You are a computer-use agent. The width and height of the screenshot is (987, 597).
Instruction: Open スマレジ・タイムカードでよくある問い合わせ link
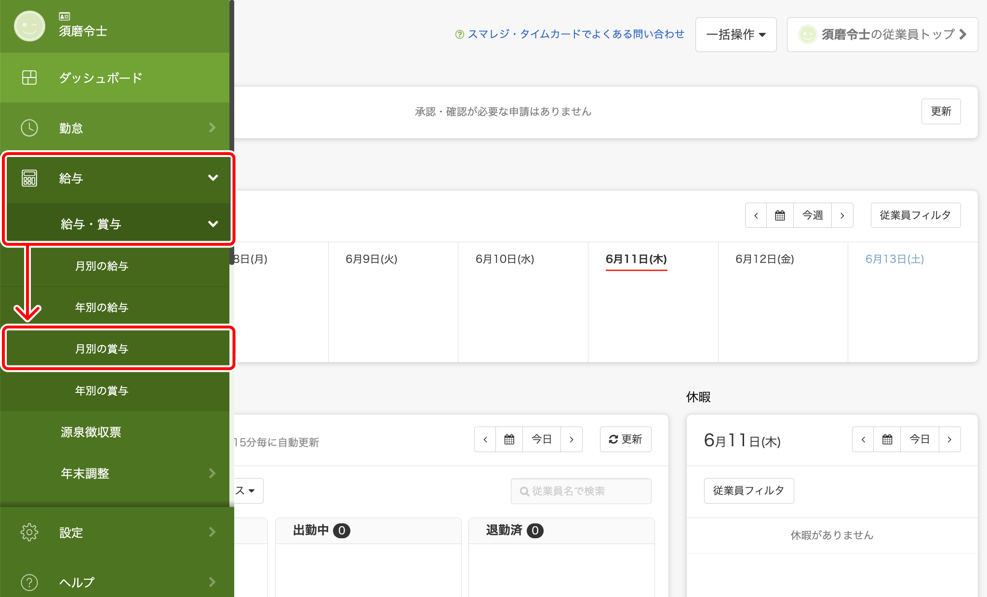point(576,34)
